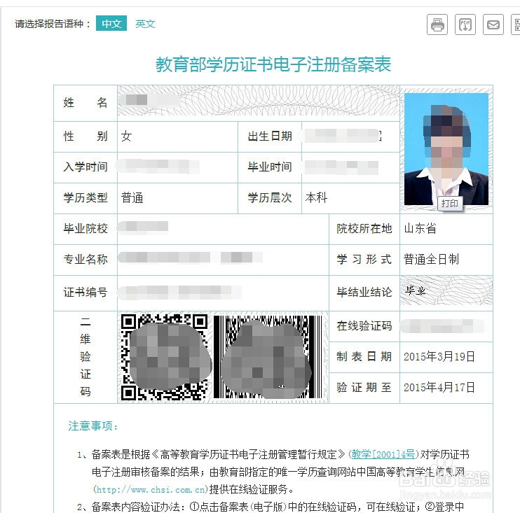The image size is (520, 513).
Task: Click the blurred 在线验证码 value
Action: [443, 326]
